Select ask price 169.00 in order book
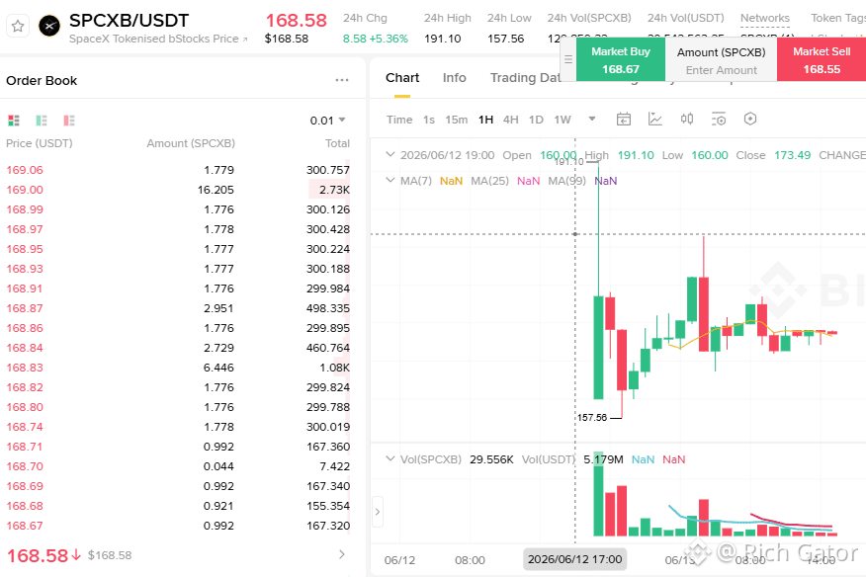Screen dimensions: 866x577 [x=25, y=190]
